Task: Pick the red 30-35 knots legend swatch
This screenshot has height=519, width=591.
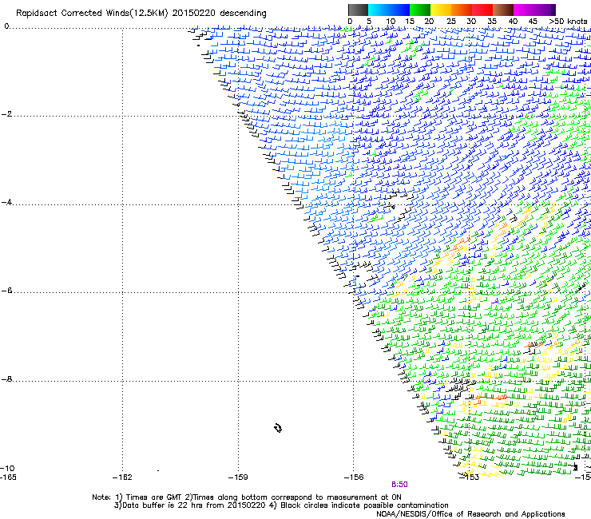Action: coord(482,10)
